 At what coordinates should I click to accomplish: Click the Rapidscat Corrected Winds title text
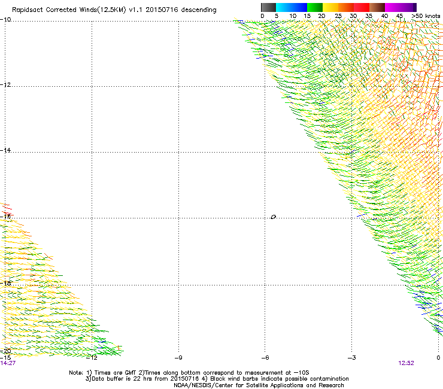(x=114, y=10)
